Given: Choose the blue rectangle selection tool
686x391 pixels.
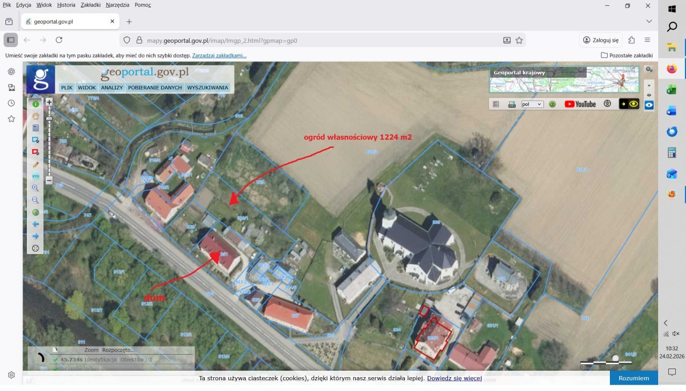Looking at the screenshot, I should click(36, 140).
